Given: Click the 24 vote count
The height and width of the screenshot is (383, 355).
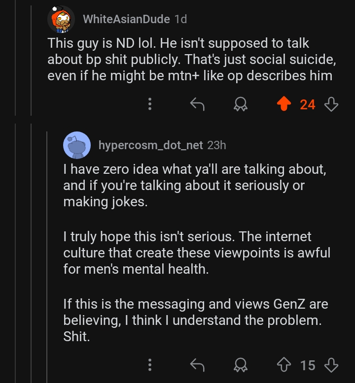Looking at the screenshot, I should coord(308,104).
